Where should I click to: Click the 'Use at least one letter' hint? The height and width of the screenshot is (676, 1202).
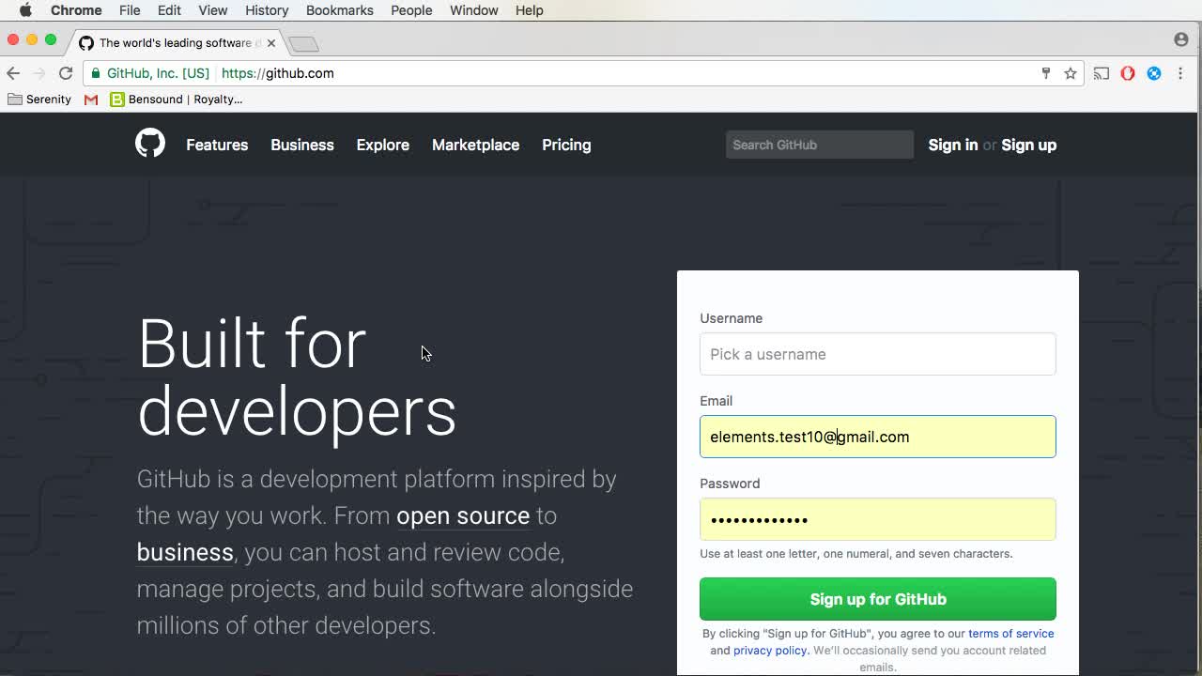[x=856, y=554]
